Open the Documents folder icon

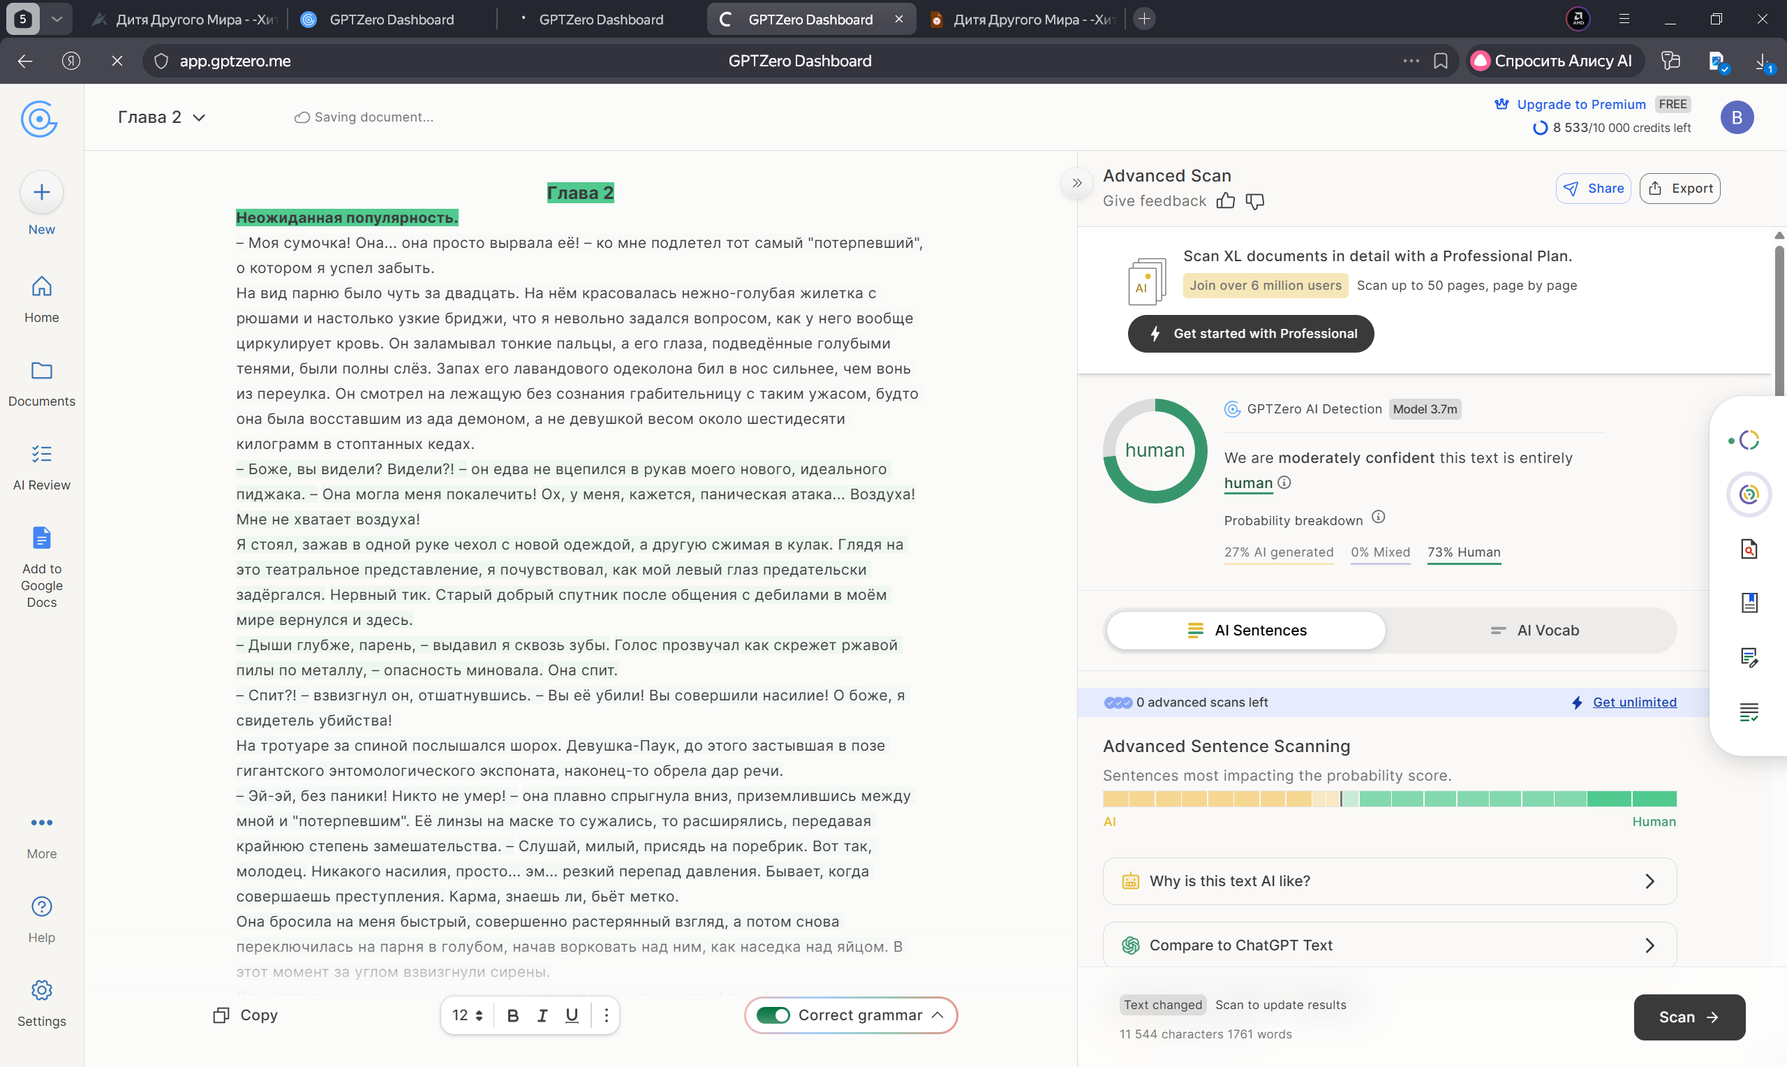pos(42,371)
